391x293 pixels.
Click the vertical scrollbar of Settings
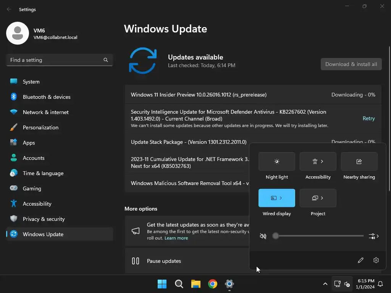[389, 118]
